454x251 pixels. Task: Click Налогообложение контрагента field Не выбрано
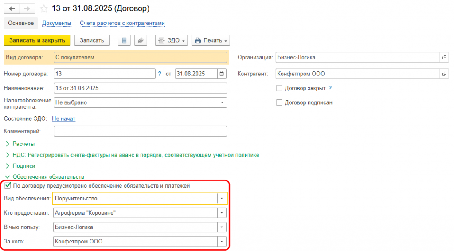[x=136, y=102]
